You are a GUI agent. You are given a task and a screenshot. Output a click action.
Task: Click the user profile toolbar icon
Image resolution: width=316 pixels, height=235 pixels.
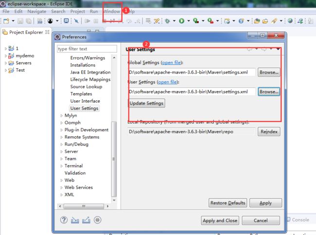point(50,21)
